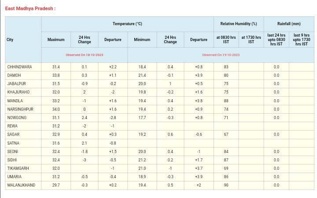Click the 'at 0830 hrs IST' header

[226, 40]
